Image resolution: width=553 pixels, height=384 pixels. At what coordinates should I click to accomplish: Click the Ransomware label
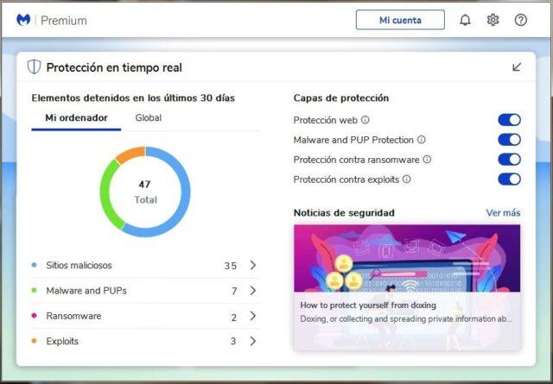pos(73,316)
